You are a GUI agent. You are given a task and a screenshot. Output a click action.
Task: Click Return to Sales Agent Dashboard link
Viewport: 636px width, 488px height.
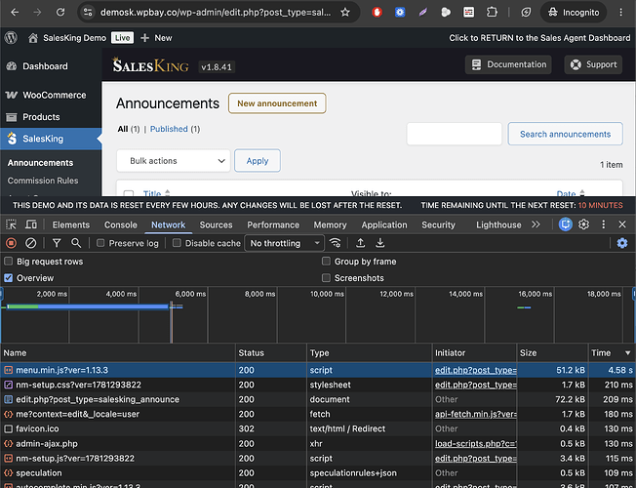(539, 38)
